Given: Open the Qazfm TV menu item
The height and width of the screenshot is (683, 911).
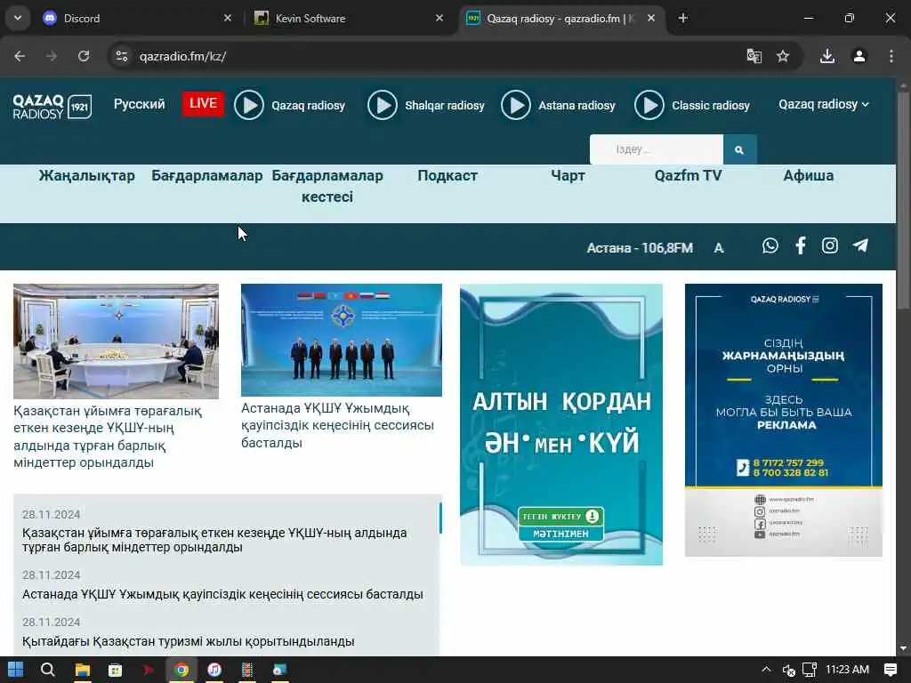Looking at the screenshot, I should (688, 175).
